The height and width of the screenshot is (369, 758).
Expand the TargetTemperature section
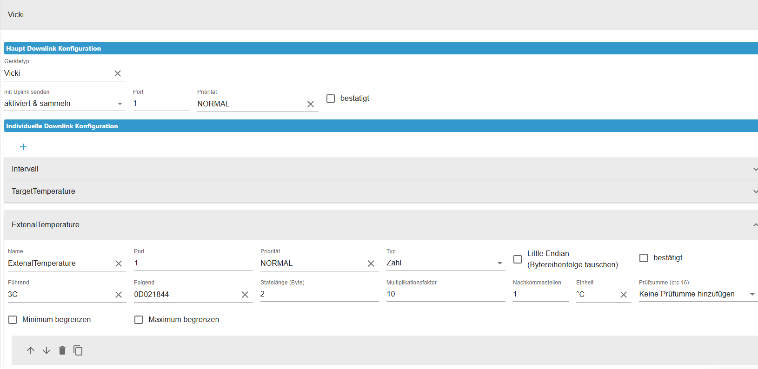(381, 191)
